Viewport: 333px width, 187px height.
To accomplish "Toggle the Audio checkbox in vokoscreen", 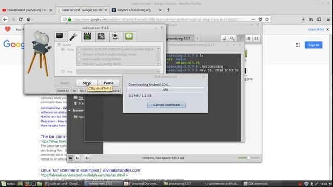I will pyautogui.click(x=59, y=45).
